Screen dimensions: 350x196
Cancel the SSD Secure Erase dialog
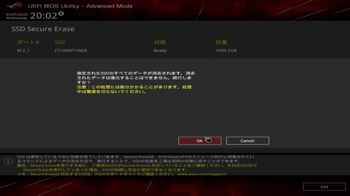(248, 140)
